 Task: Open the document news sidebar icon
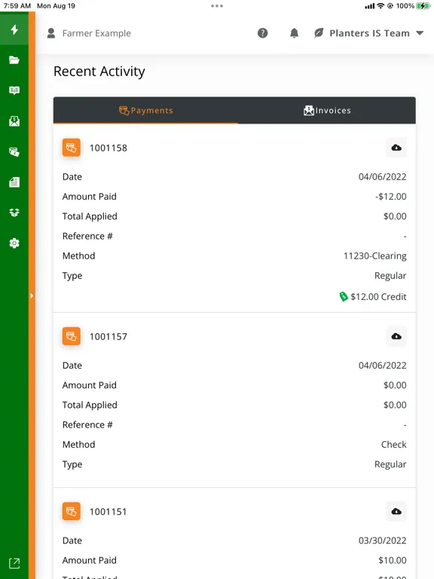(x=14, y=182)
